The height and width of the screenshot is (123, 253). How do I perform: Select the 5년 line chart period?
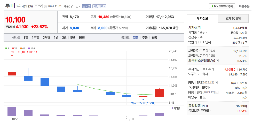[x=73, y=38]
